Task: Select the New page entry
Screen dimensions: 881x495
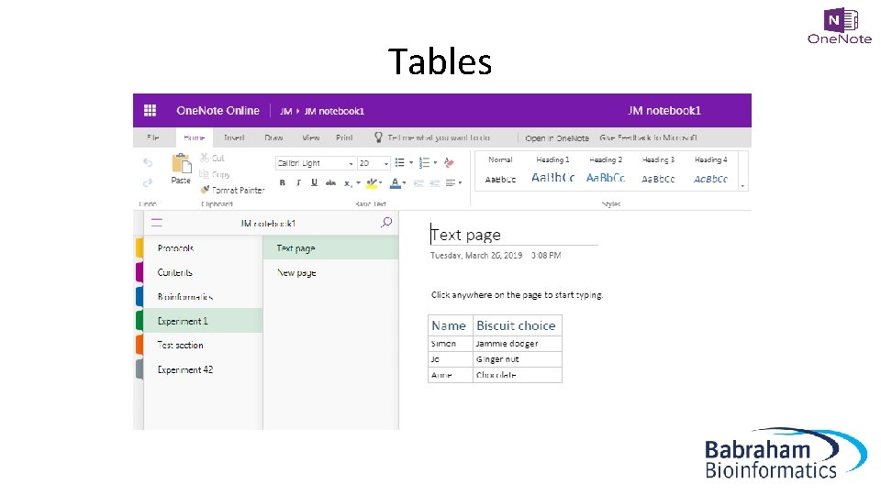Action: point(331,273)
